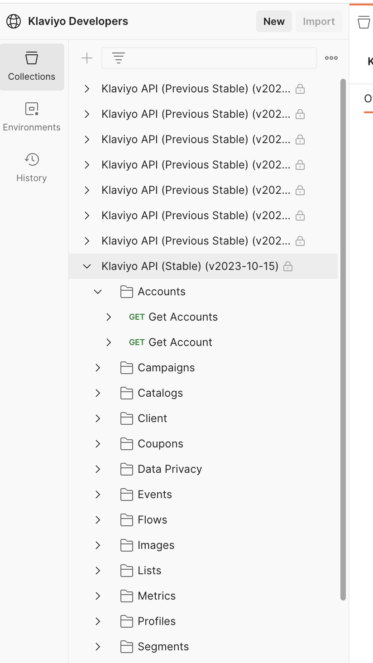
Task: Click the Import button
Action: [x=319, y=21]
